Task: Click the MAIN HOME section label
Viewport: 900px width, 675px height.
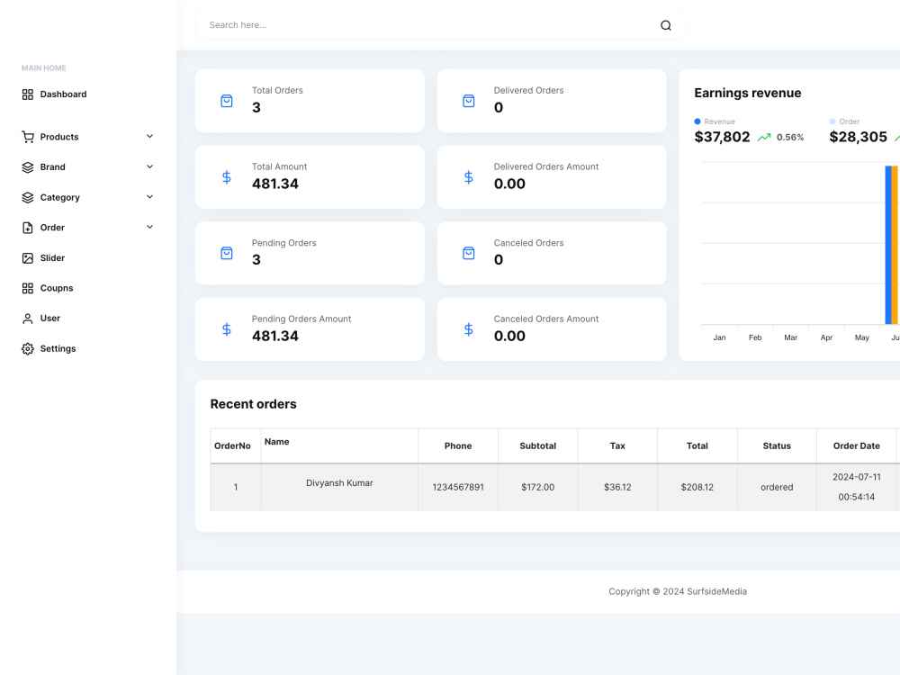Action: 43,67
